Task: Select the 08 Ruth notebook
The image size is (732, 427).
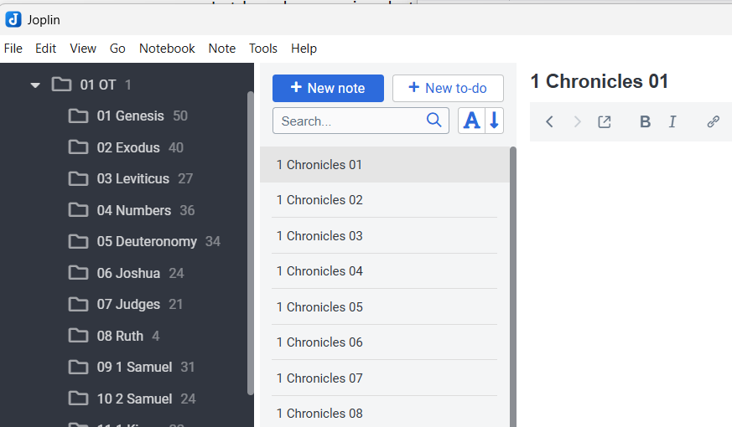Action: point(120,336)
